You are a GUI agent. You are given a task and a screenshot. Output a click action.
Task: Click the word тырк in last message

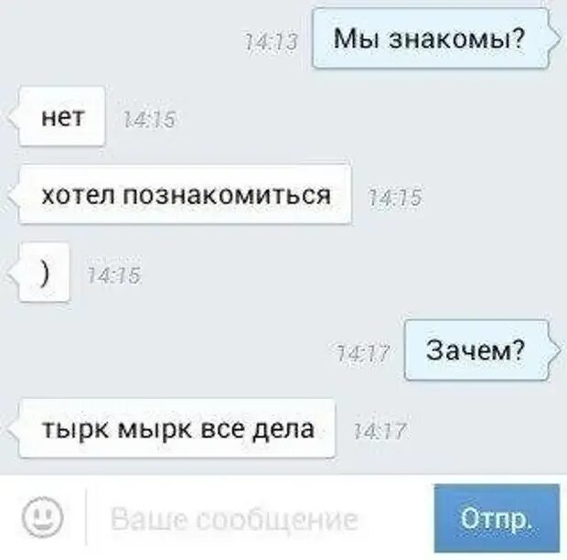click(75, 430)
